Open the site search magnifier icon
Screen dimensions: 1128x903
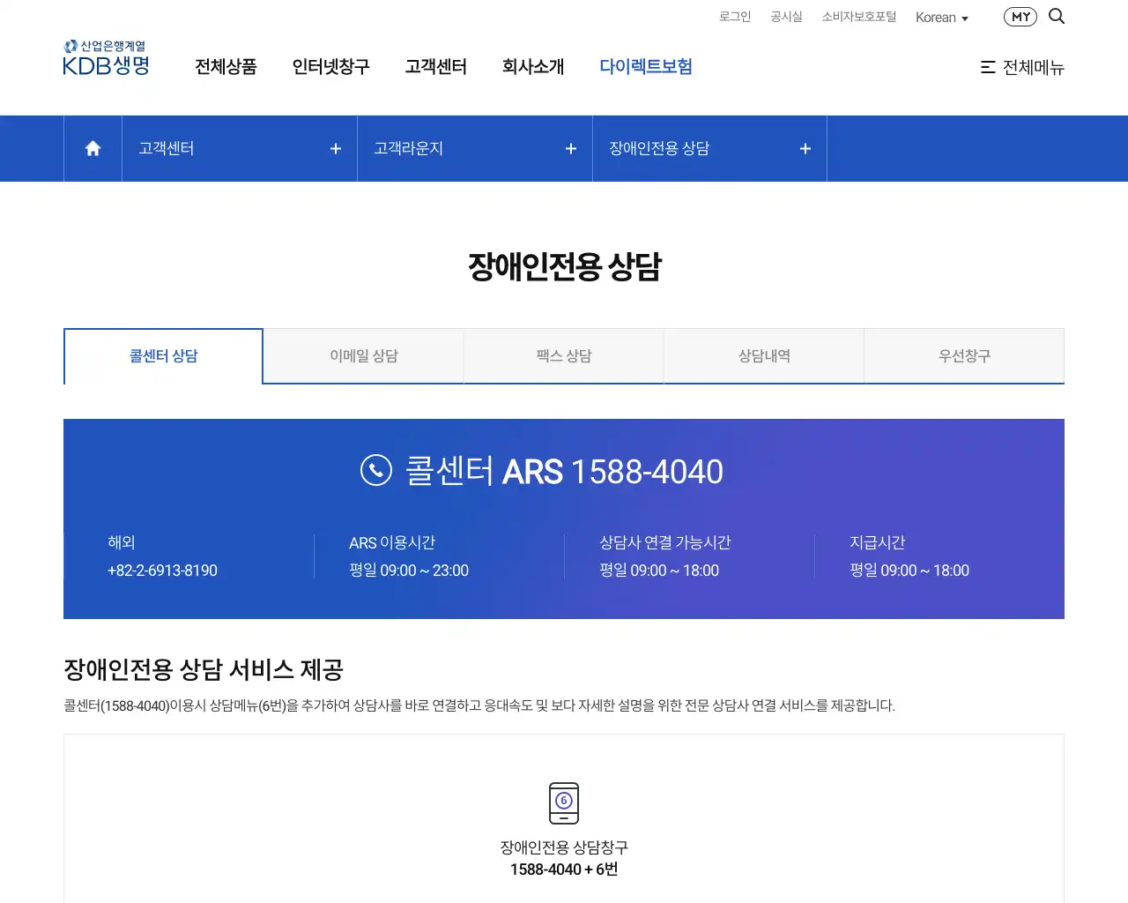point(1056,16)
